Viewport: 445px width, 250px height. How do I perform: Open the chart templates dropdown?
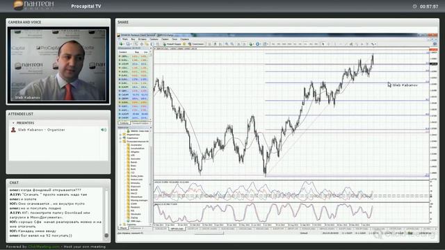coord(265,44)
